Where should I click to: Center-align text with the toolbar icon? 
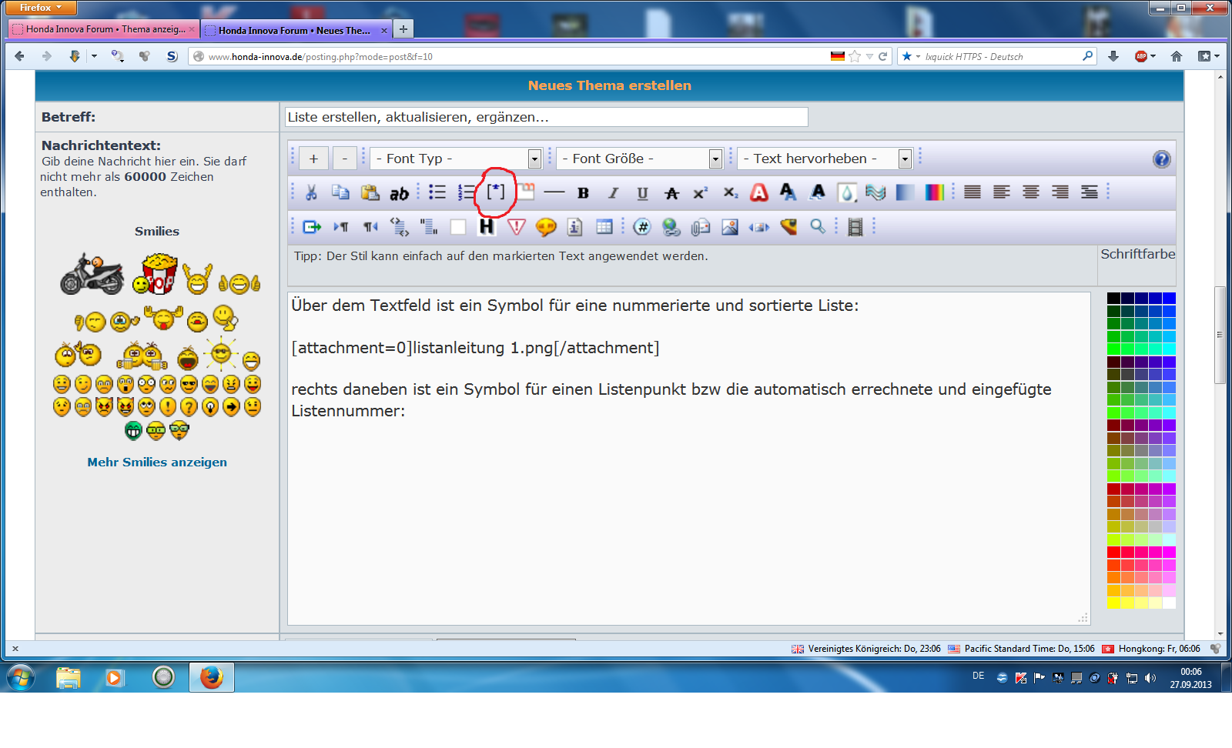coord(1030,192)
